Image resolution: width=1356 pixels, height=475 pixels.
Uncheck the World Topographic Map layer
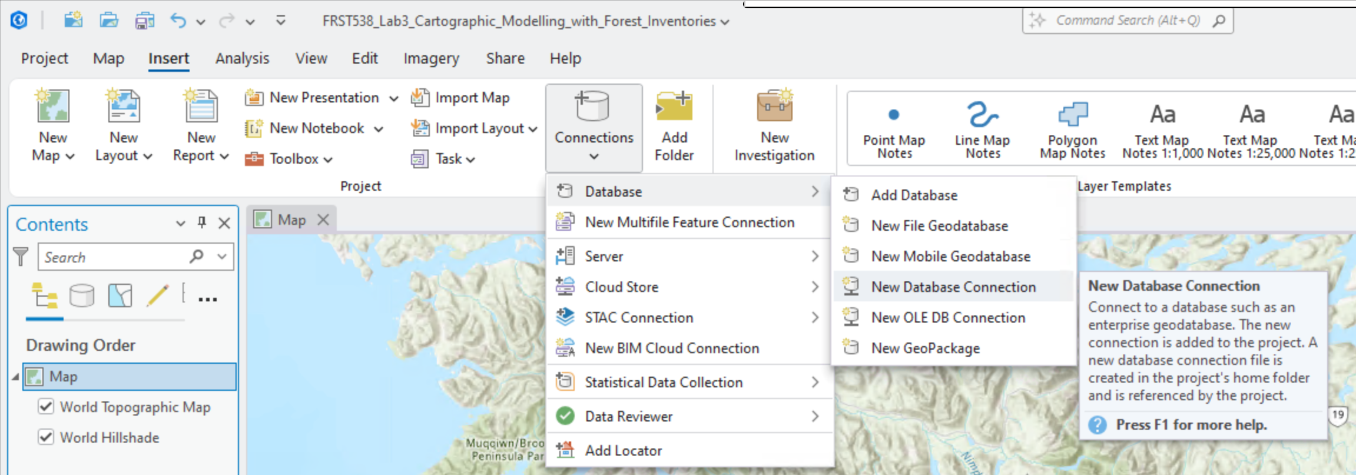[46, 407]
